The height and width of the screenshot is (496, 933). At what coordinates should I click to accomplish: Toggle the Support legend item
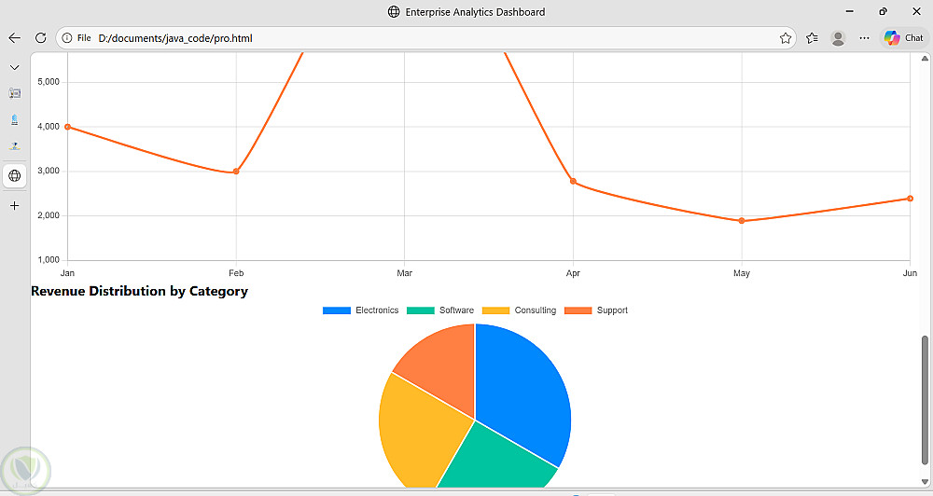[595, 310]
